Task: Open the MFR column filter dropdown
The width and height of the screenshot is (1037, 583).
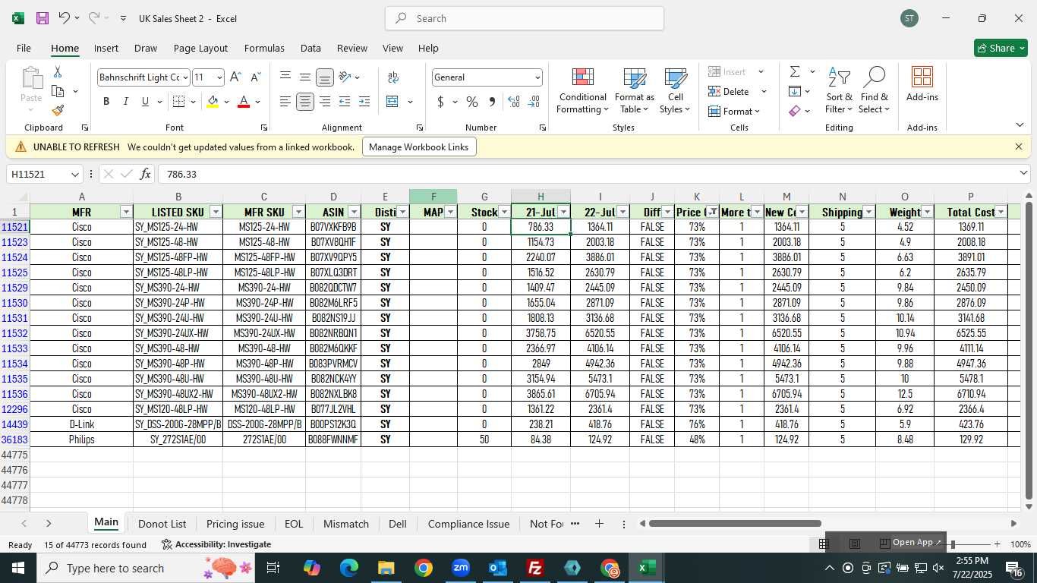Action: click(x=126, y=212)
